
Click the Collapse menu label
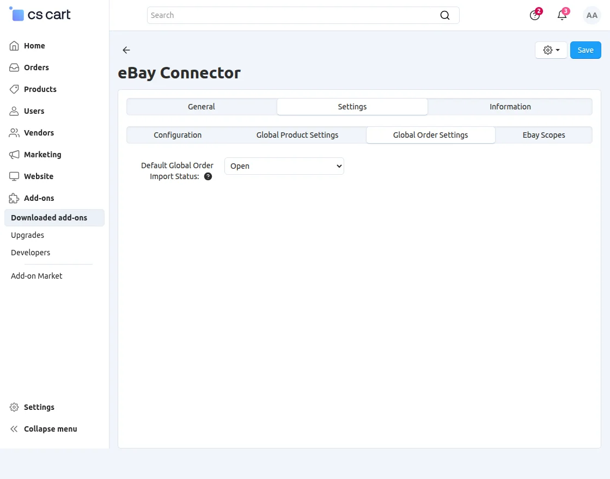point(51,429)
